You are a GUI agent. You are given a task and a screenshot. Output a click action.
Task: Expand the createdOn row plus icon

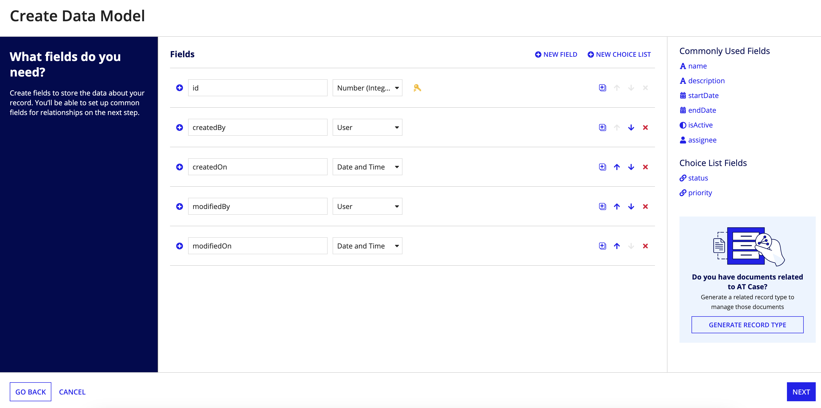[179, 167]
